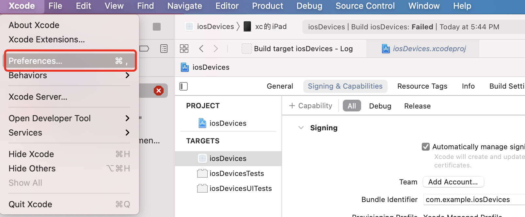Select the iosDevicesTests target
The height and width of the screenshot is (217, 525).
pos(236,173)
